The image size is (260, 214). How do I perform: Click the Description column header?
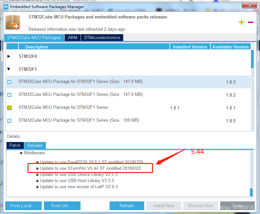pyautogui.click(x=94, y=47)
